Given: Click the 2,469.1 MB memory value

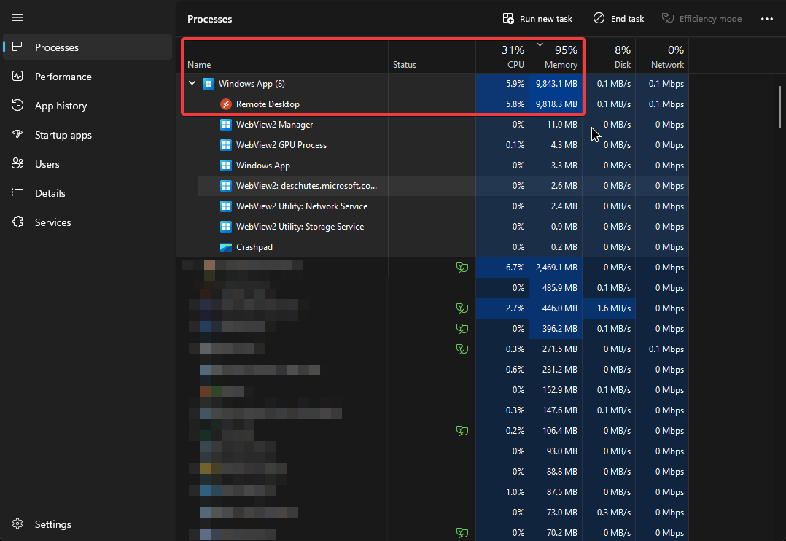Looking at the screenshot, I should [556, 268].
